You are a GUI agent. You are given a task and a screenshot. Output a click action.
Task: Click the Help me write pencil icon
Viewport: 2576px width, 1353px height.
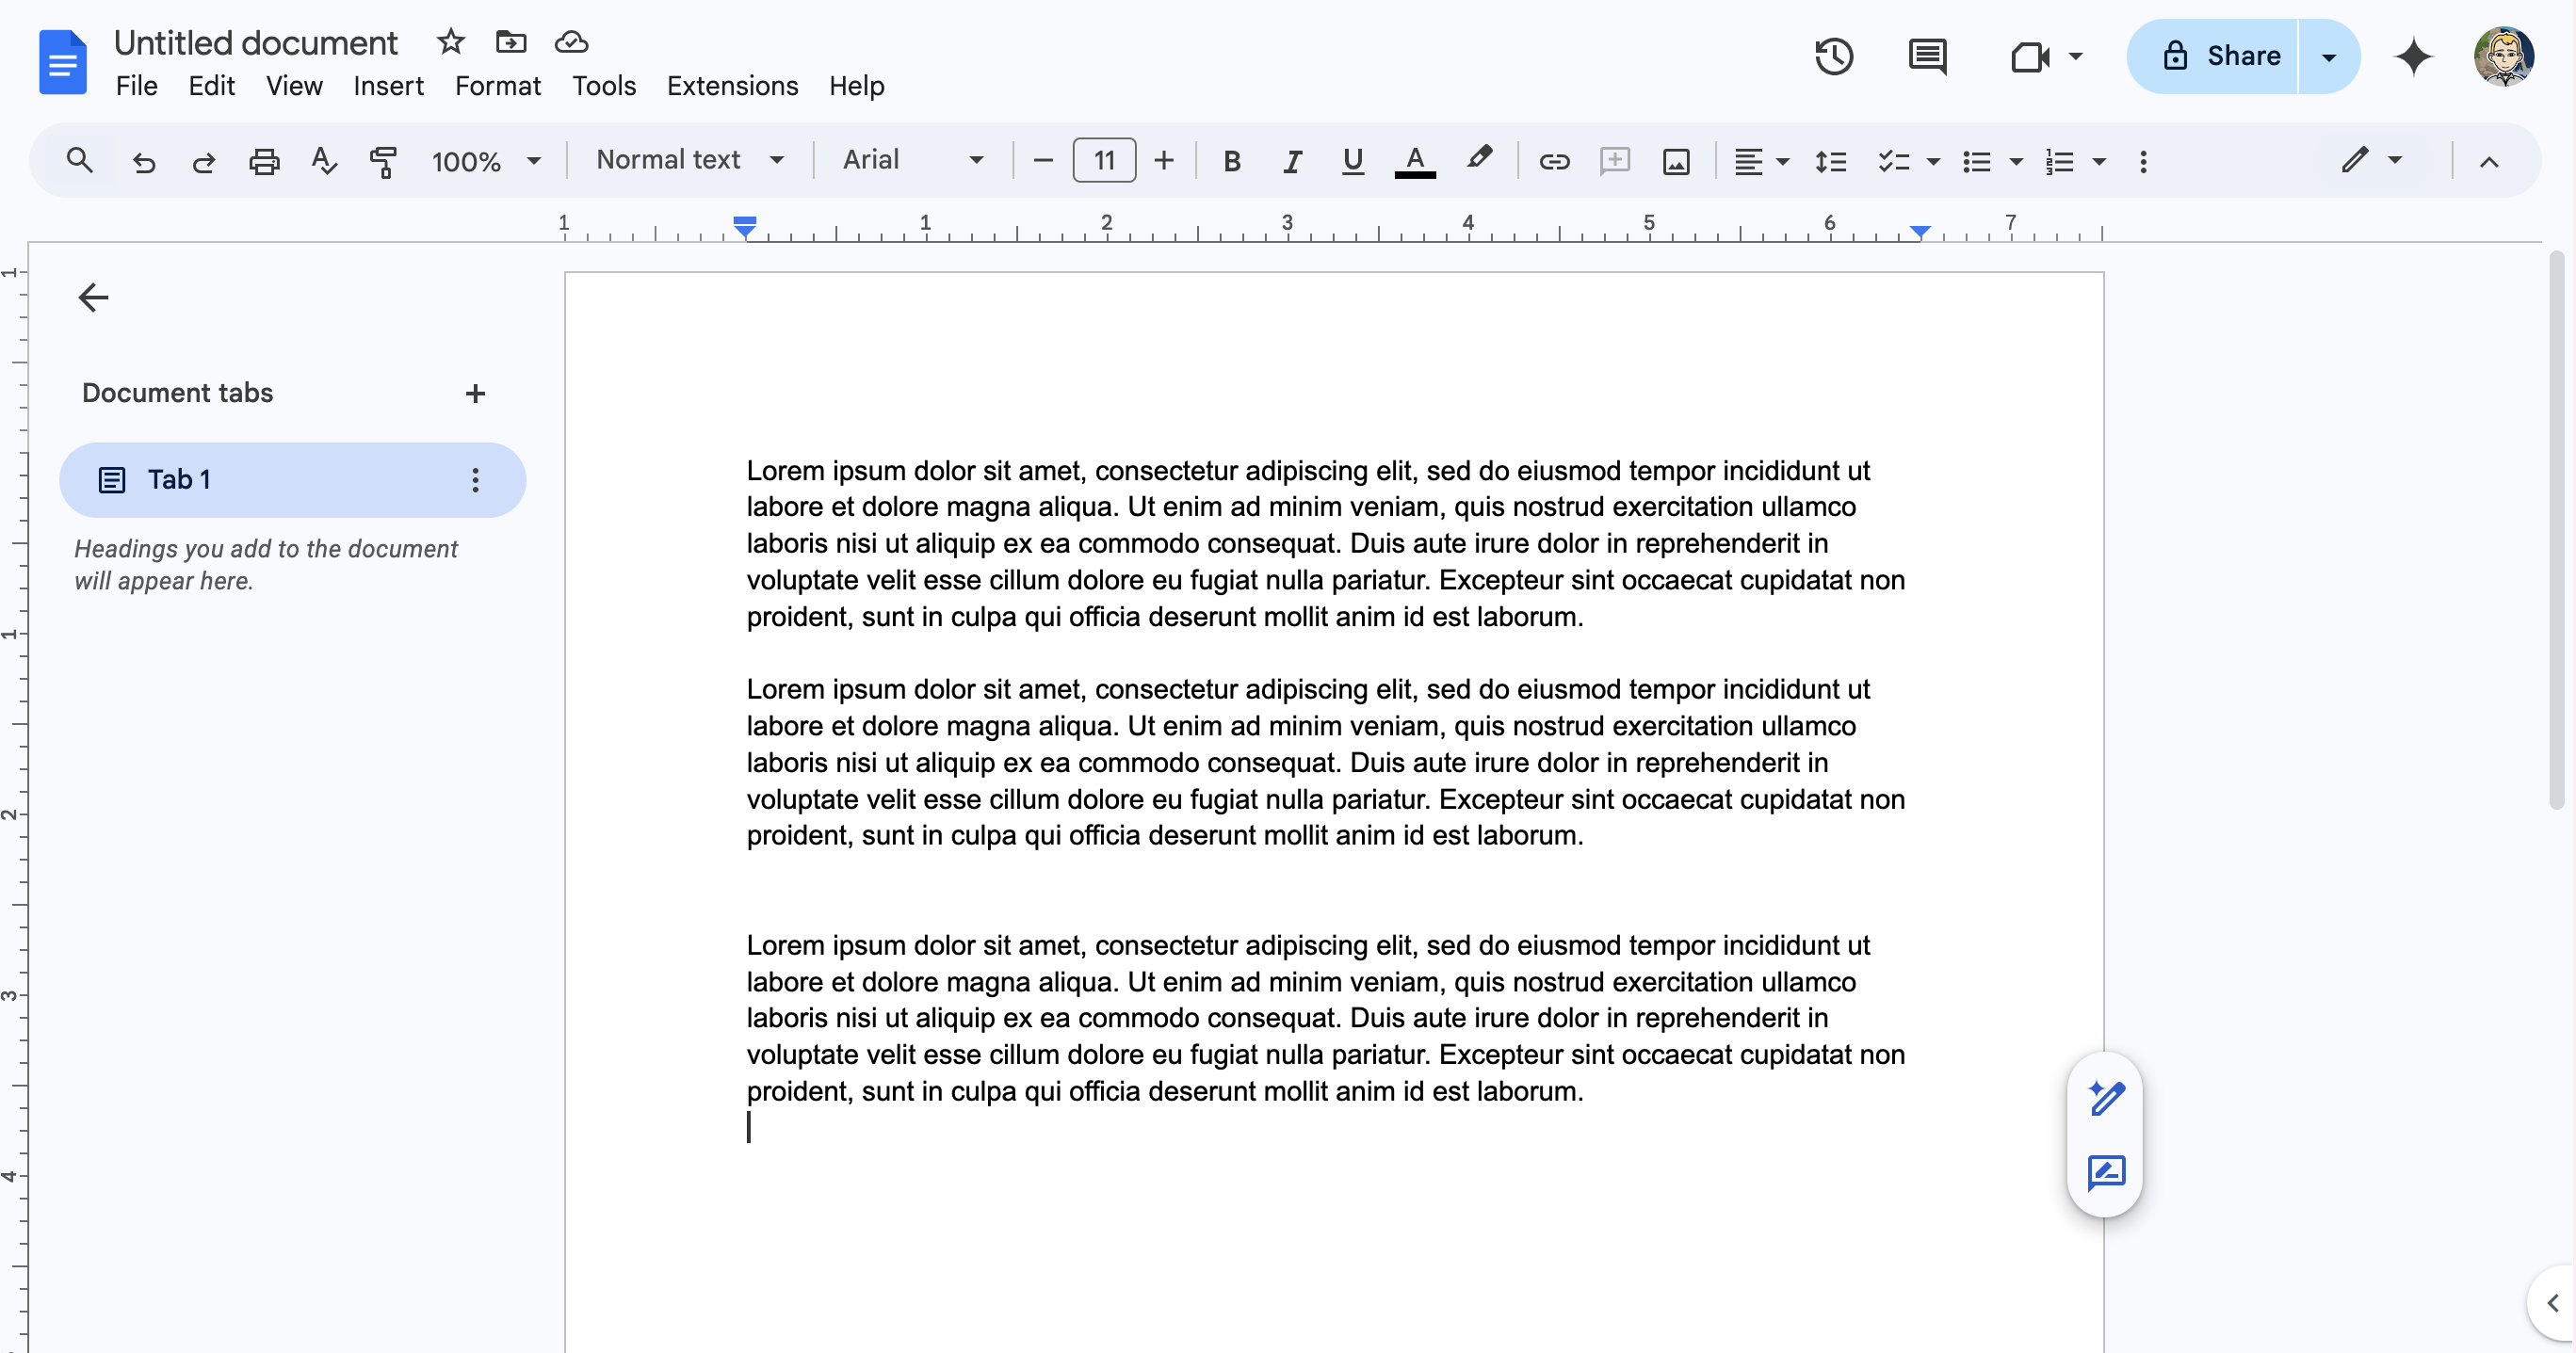(x=2106, y=1097)
